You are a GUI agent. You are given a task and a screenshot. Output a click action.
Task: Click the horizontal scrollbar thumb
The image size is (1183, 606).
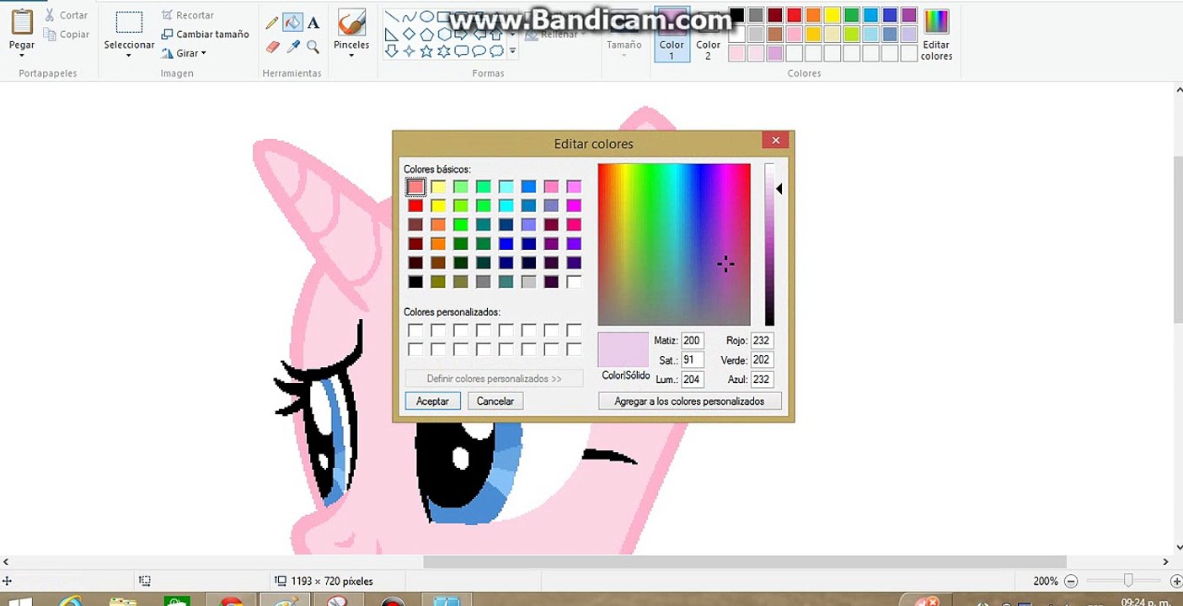[x=745, y=561]
